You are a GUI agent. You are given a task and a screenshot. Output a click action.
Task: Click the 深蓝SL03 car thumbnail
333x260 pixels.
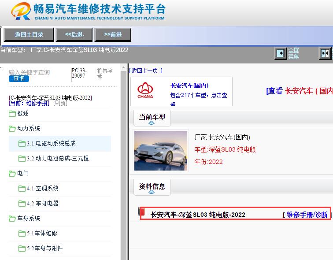161,151
